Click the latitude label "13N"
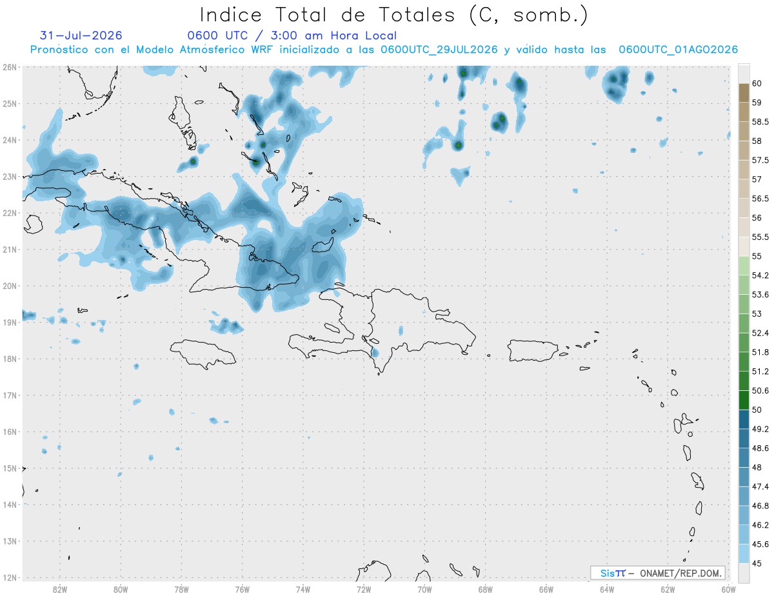This screenshot has height=598, width=774. pos(10,541)
